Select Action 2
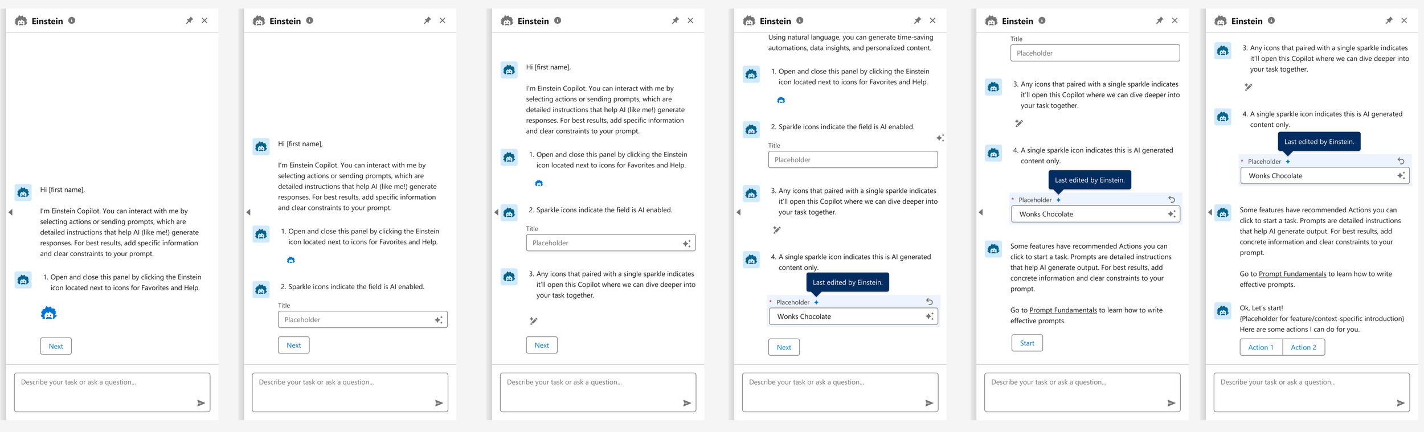The height and width of the screenshot is (432, 1424). click(x=1303, y=347)
